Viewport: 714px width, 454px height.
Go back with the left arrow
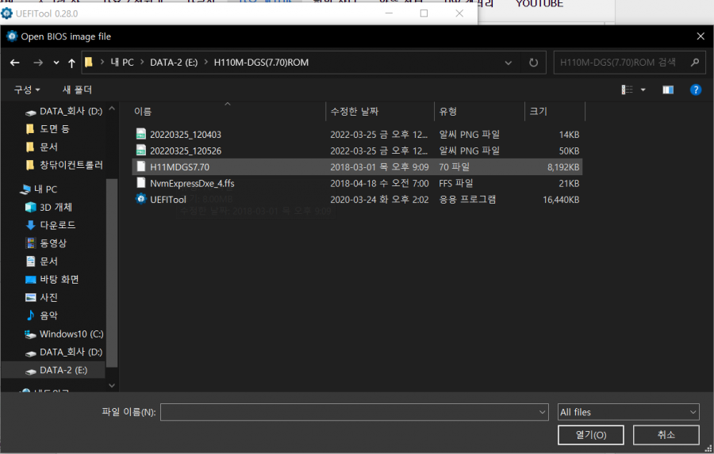coord(14,63)
